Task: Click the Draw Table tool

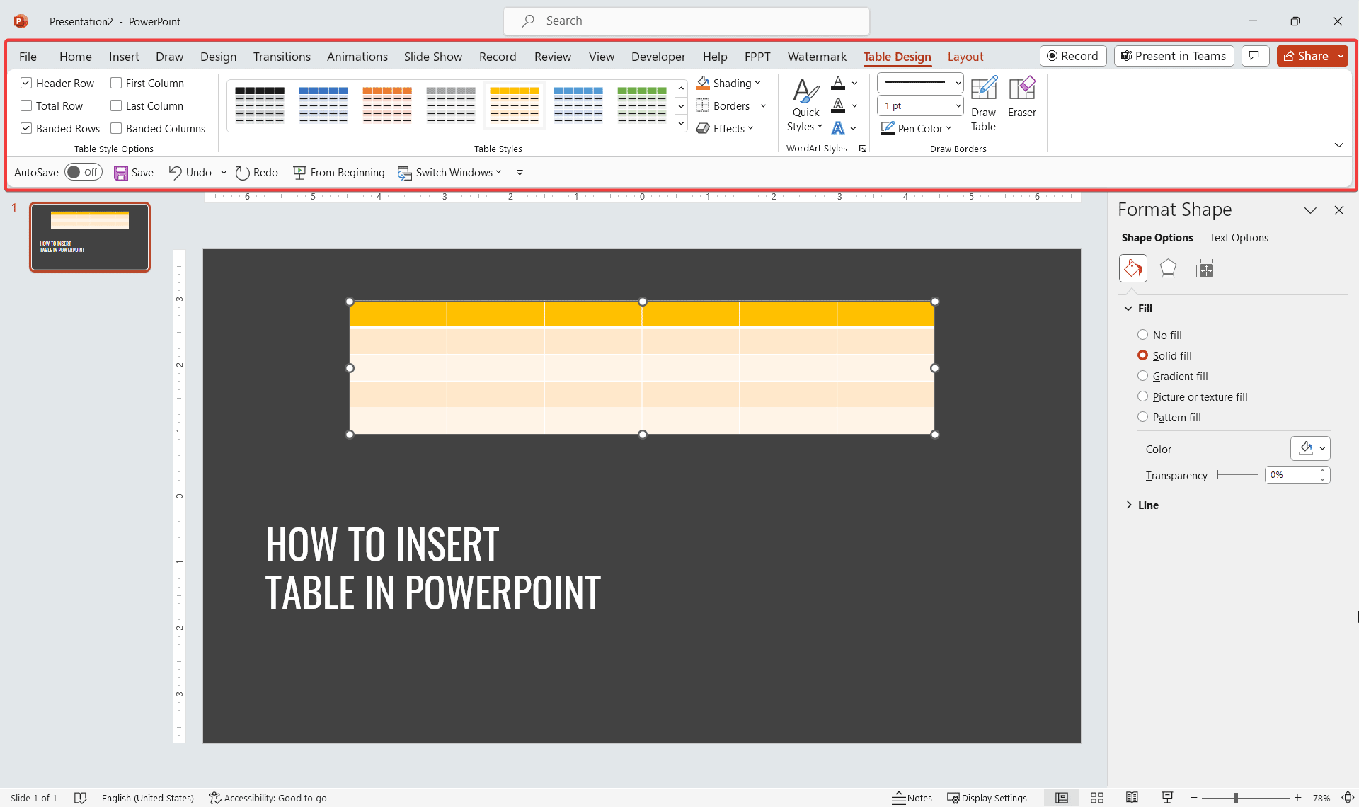Action: (x=983, y=103)
